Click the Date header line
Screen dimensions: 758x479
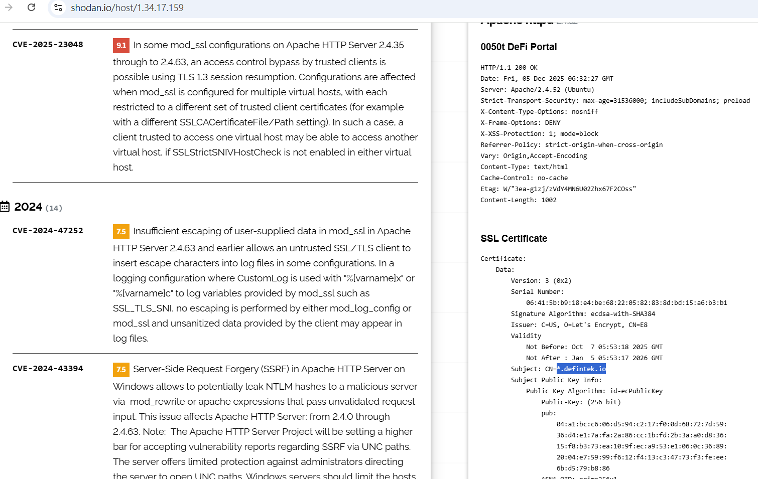click(547, 79)
